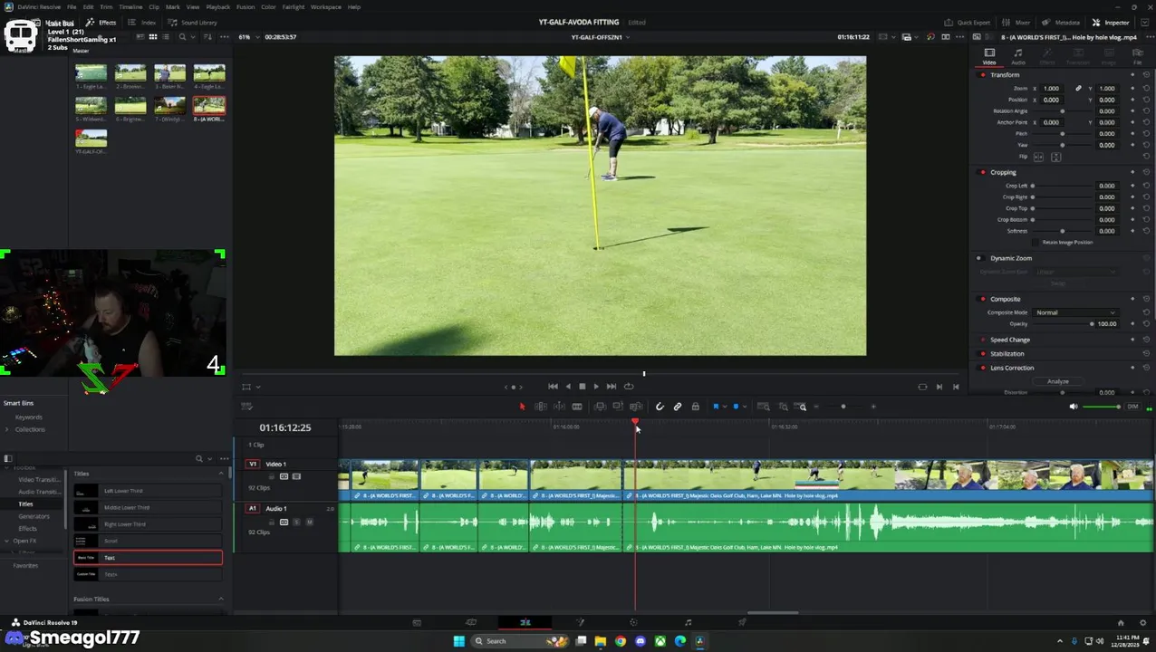The width and height of the screenshot is (1156, 652).
Task: Open the Composite Mode dropdown
Action: pyautogui.click(x=1075, y=312)
